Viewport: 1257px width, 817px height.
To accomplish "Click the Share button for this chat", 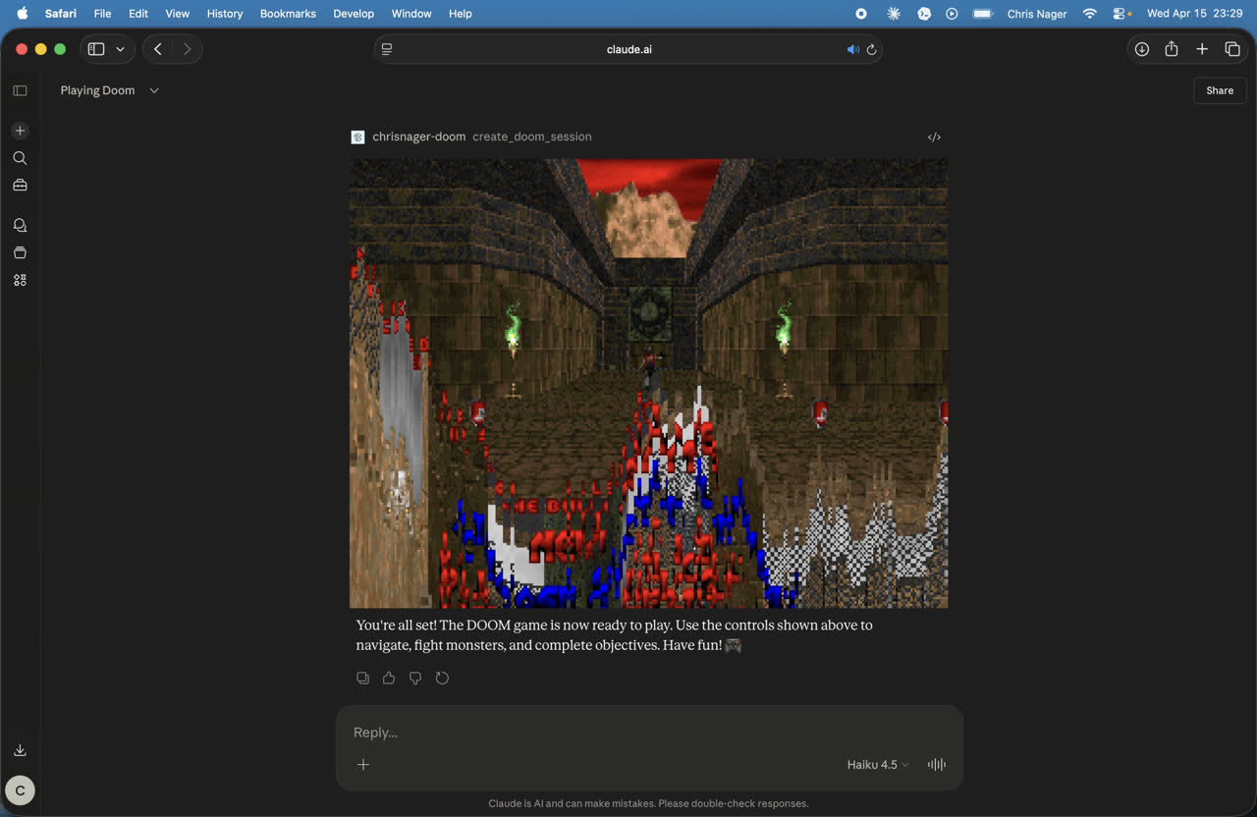I will click(x=1219, y=90).
